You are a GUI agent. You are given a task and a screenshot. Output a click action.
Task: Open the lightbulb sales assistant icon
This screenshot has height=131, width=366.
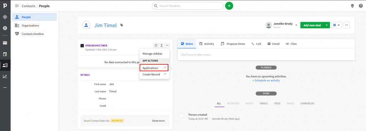point(352,6)
